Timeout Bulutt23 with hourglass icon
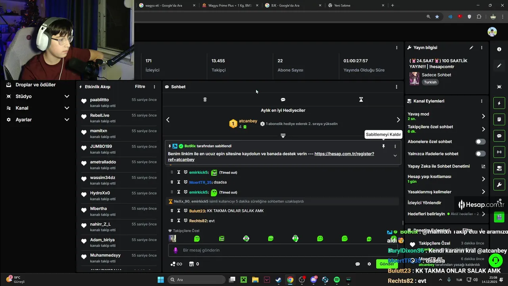 click(179, 211)
